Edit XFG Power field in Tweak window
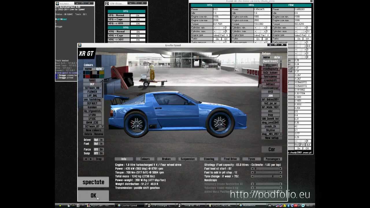Screen dimensions: 370x208 [222, 9]
